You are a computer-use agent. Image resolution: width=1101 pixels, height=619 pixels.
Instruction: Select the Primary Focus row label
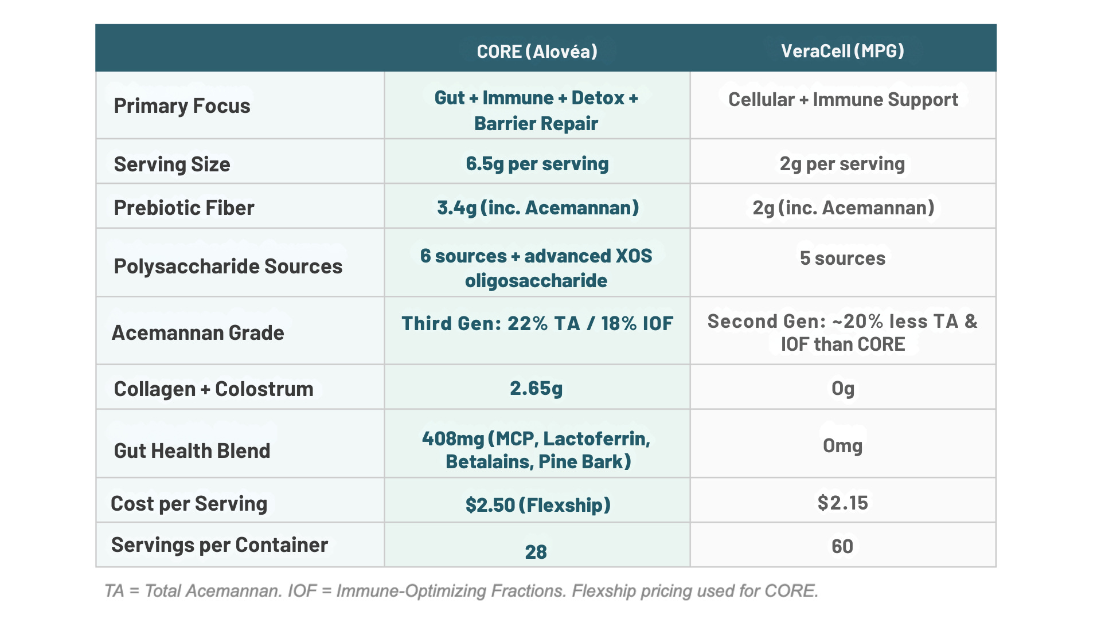182,106
